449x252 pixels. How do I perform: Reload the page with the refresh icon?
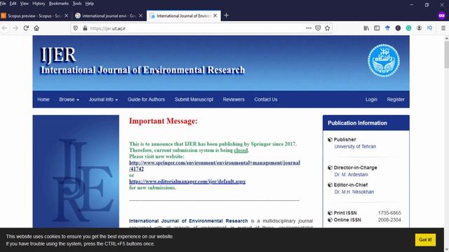tap(26, 28)
